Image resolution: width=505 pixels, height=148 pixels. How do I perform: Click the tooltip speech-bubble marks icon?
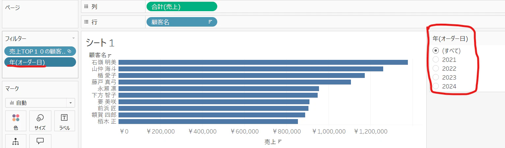point(40,141)
